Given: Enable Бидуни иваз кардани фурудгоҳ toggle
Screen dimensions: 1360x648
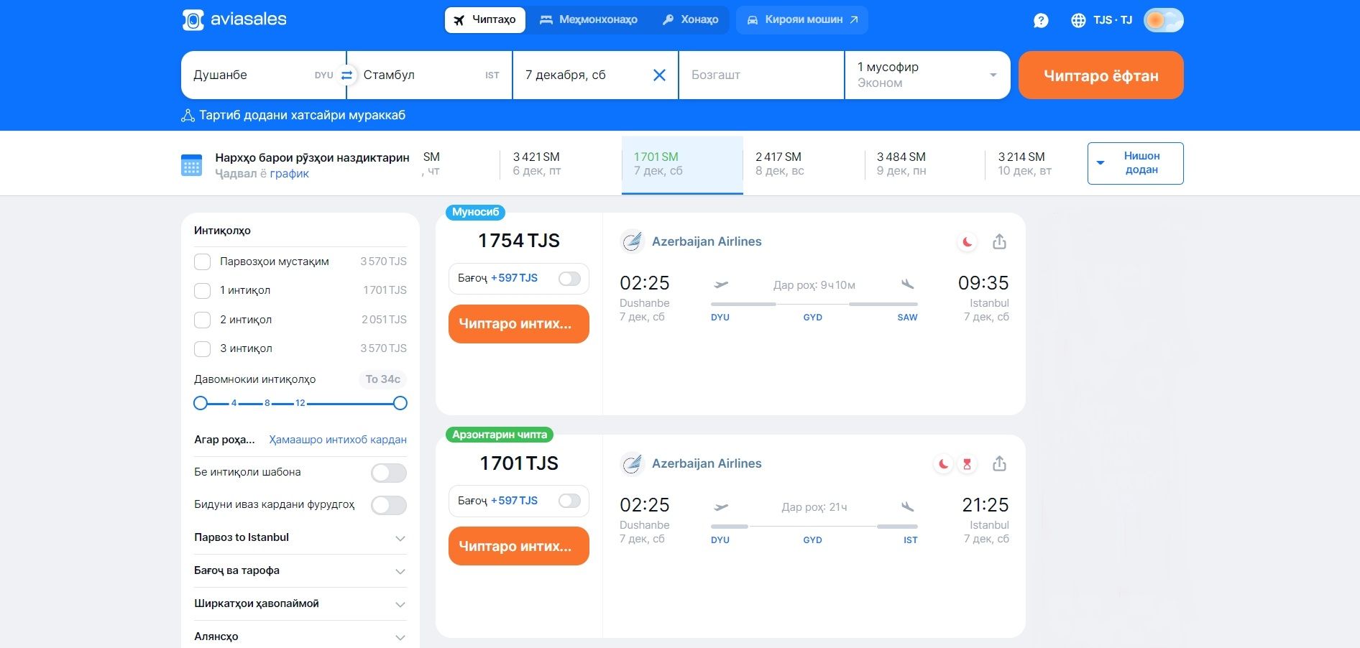Looking at the screenshot, I should coord(389,505).
